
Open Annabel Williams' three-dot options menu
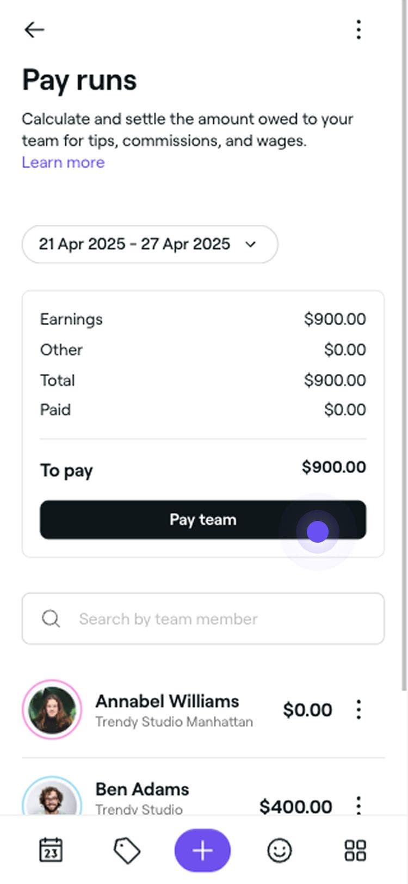coord(358,709)
